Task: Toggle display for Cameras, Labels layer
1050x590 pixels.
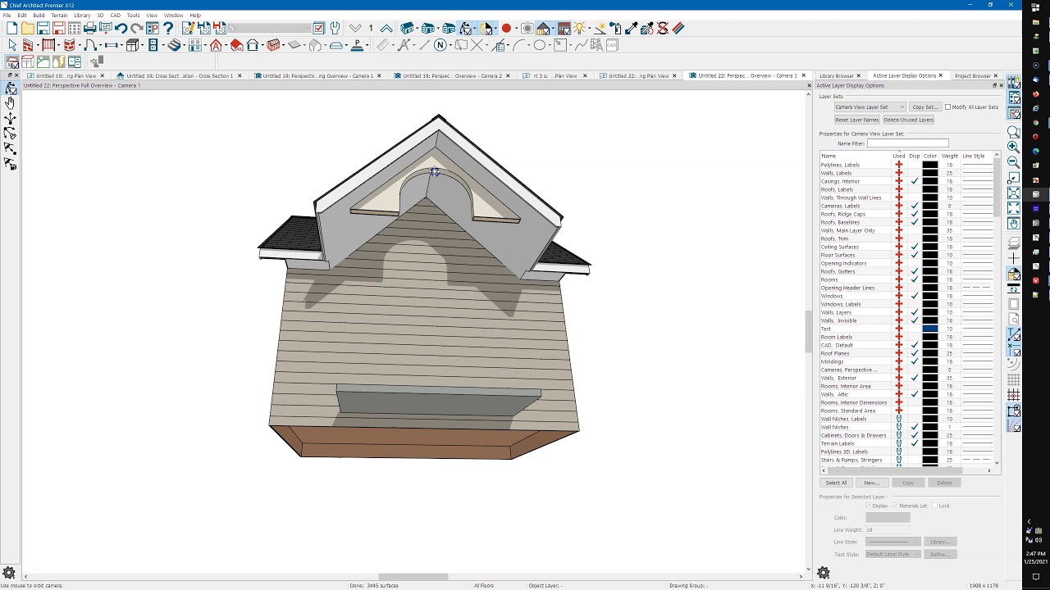Action: (915, 206)
